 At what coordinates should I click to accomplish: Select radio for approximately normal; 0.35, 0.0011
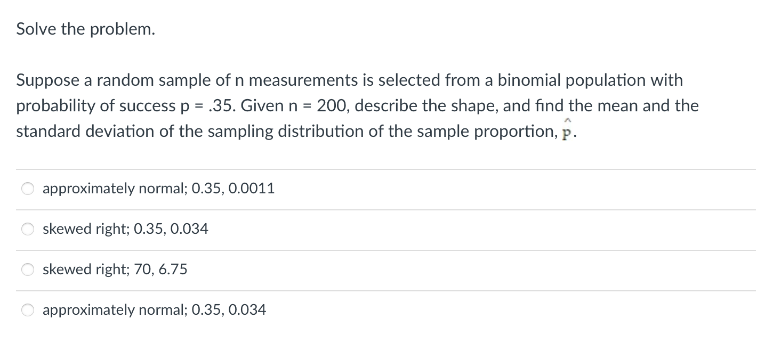pyautogui.click(x=28, y=189)
